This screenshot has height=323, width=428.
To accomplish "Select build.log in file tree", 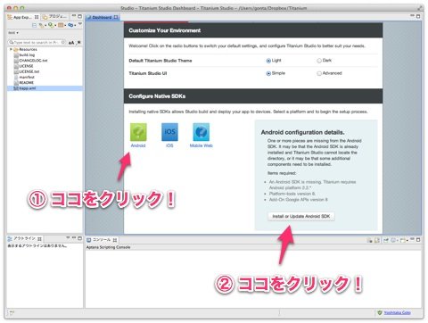I will pos(27,55).
